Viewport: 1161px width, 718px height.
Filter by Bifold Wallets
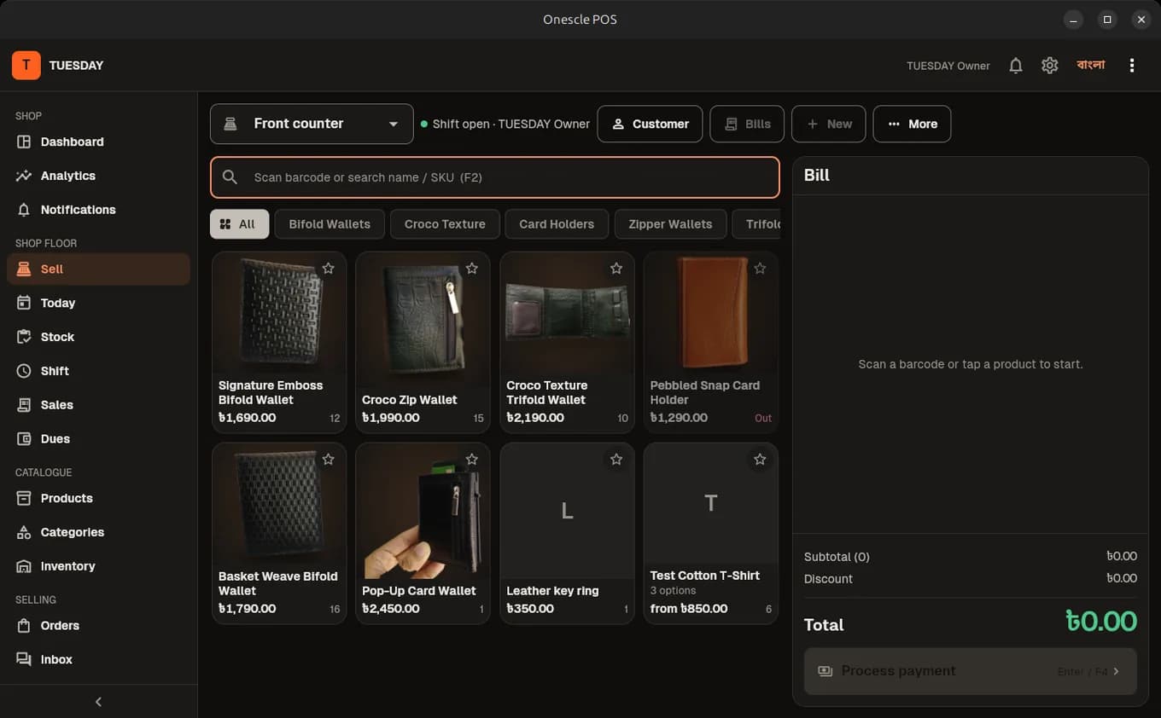[330, 224]
